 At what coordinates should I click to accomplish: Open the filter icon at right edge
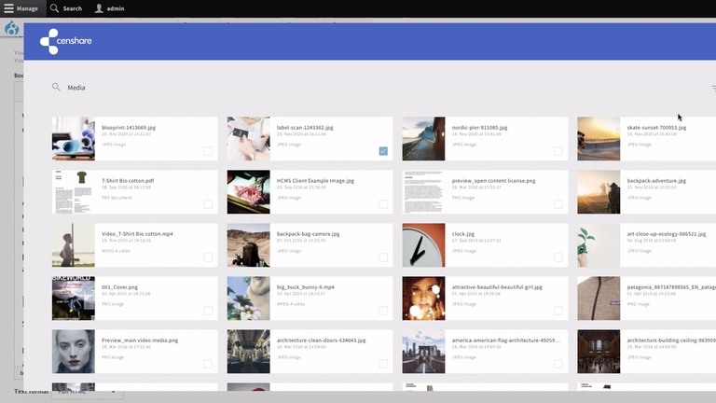[713, 88]
